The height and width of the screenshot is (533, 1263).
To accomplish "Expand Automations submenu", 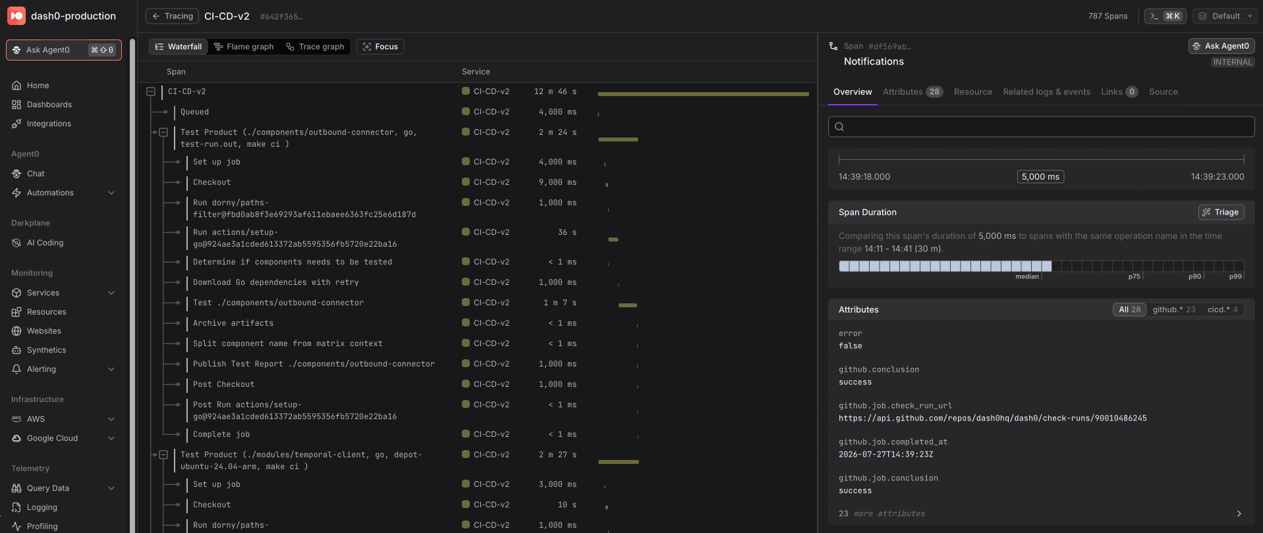I will coord(111,193).
